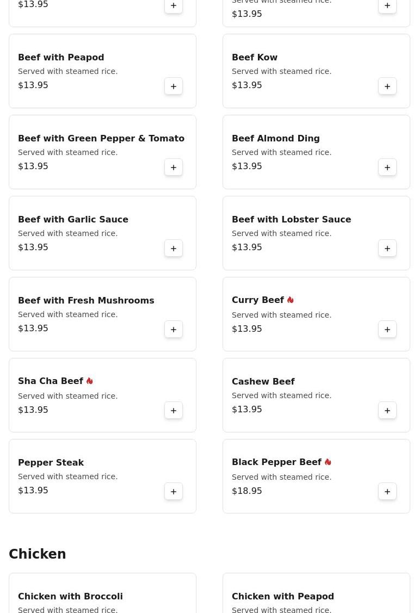This screenshot has height=613, width=419.
Task: Add Beef with Fresh Mushrooms to order
Action: tap(174, 330)
